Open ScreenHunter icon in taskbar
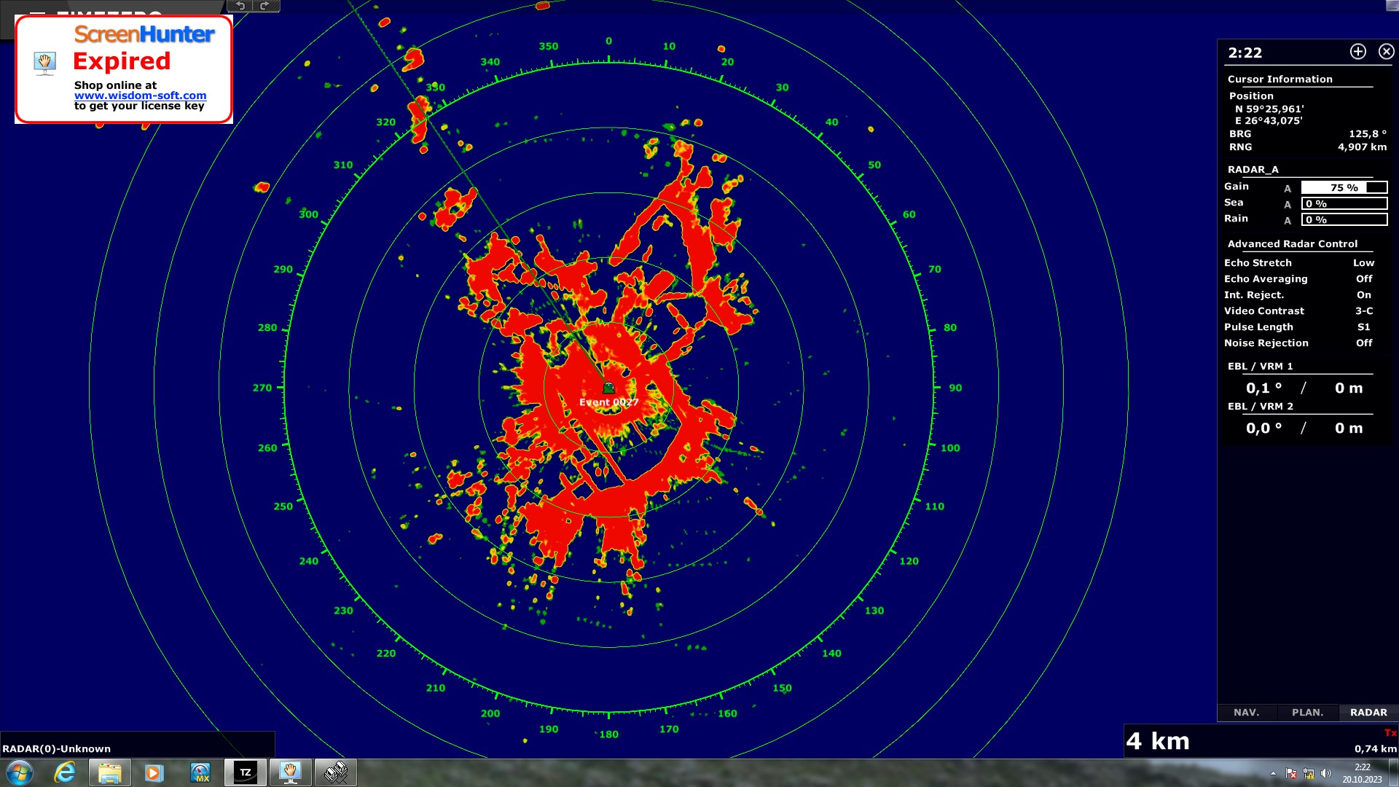Screen dimensions: 1399x787 pyautogui.click(x=291, y=772)
